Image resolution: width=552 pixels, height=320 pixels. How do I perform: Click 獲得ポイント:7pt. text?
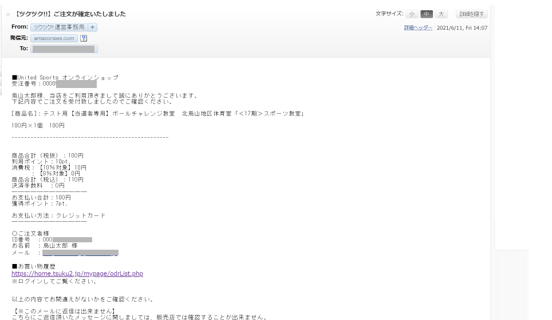[40, 203]
